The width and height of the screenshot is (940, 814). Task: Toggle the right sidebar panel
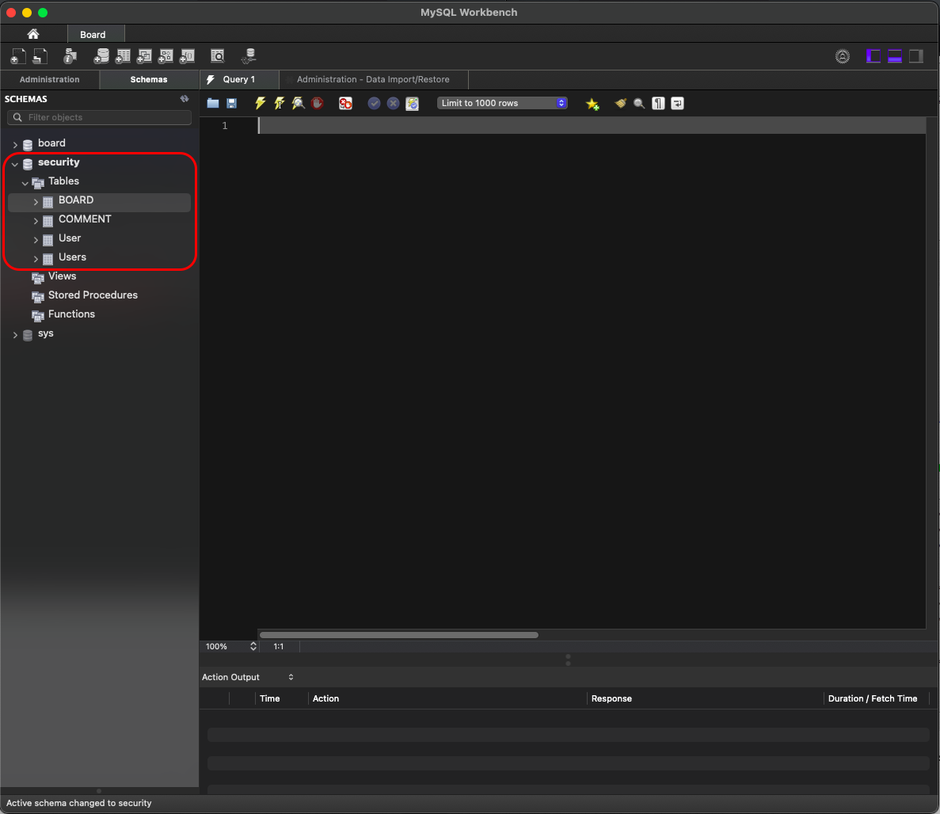click(x=916, y=56)
